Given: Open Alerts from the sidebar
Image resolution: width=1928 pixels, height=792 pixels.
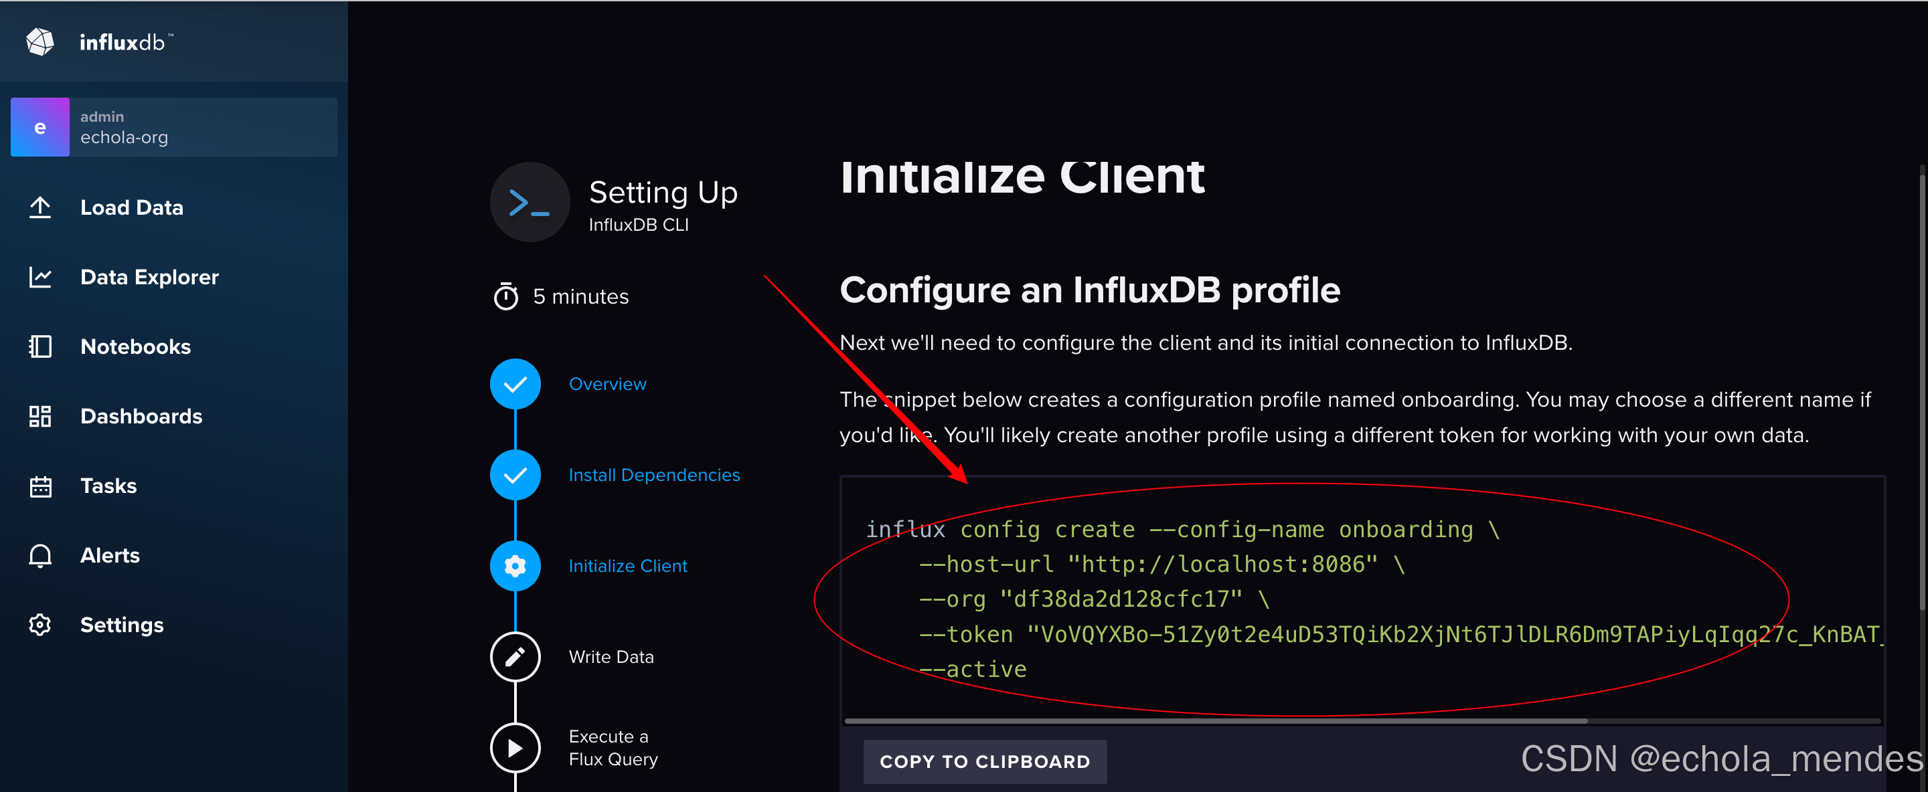Looking at the screenshot, I should point(110,556).
